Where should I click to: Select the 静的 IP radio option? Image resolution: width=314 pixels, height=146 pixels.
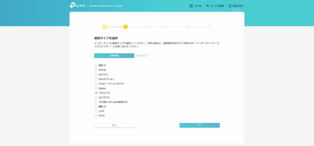click(x=96, y=107)
